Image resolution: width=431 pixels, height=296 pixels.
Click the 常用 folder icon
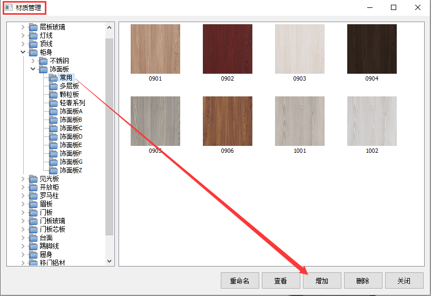[53, 78]
